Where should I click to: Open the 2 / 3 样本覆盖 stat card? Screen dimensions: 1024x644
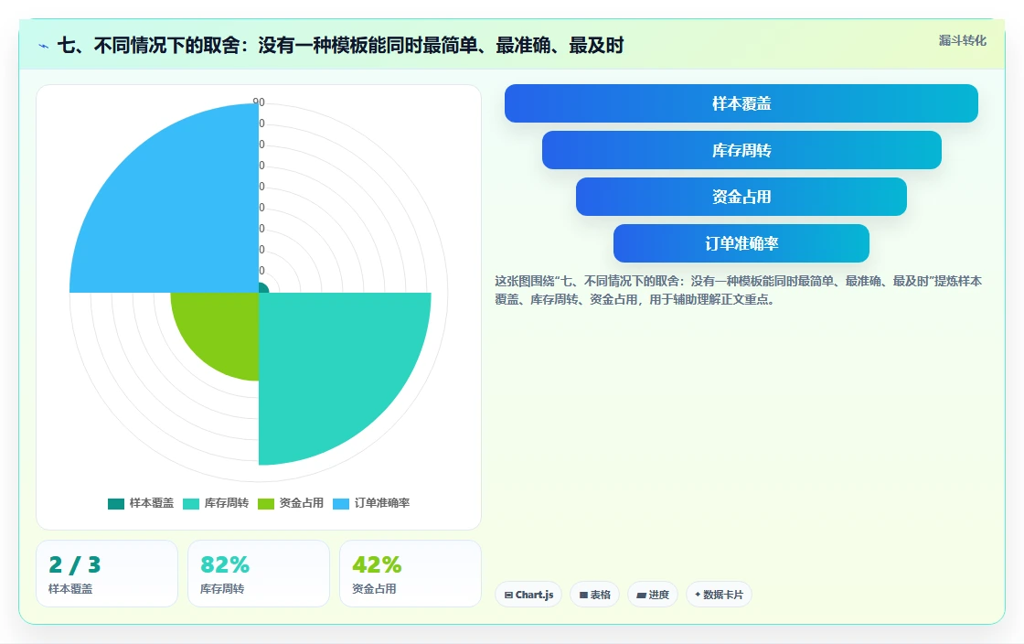107,574
